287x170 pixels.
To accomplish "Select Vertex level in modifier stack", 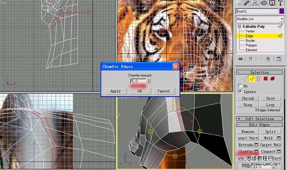I will (x=250, y=31).
